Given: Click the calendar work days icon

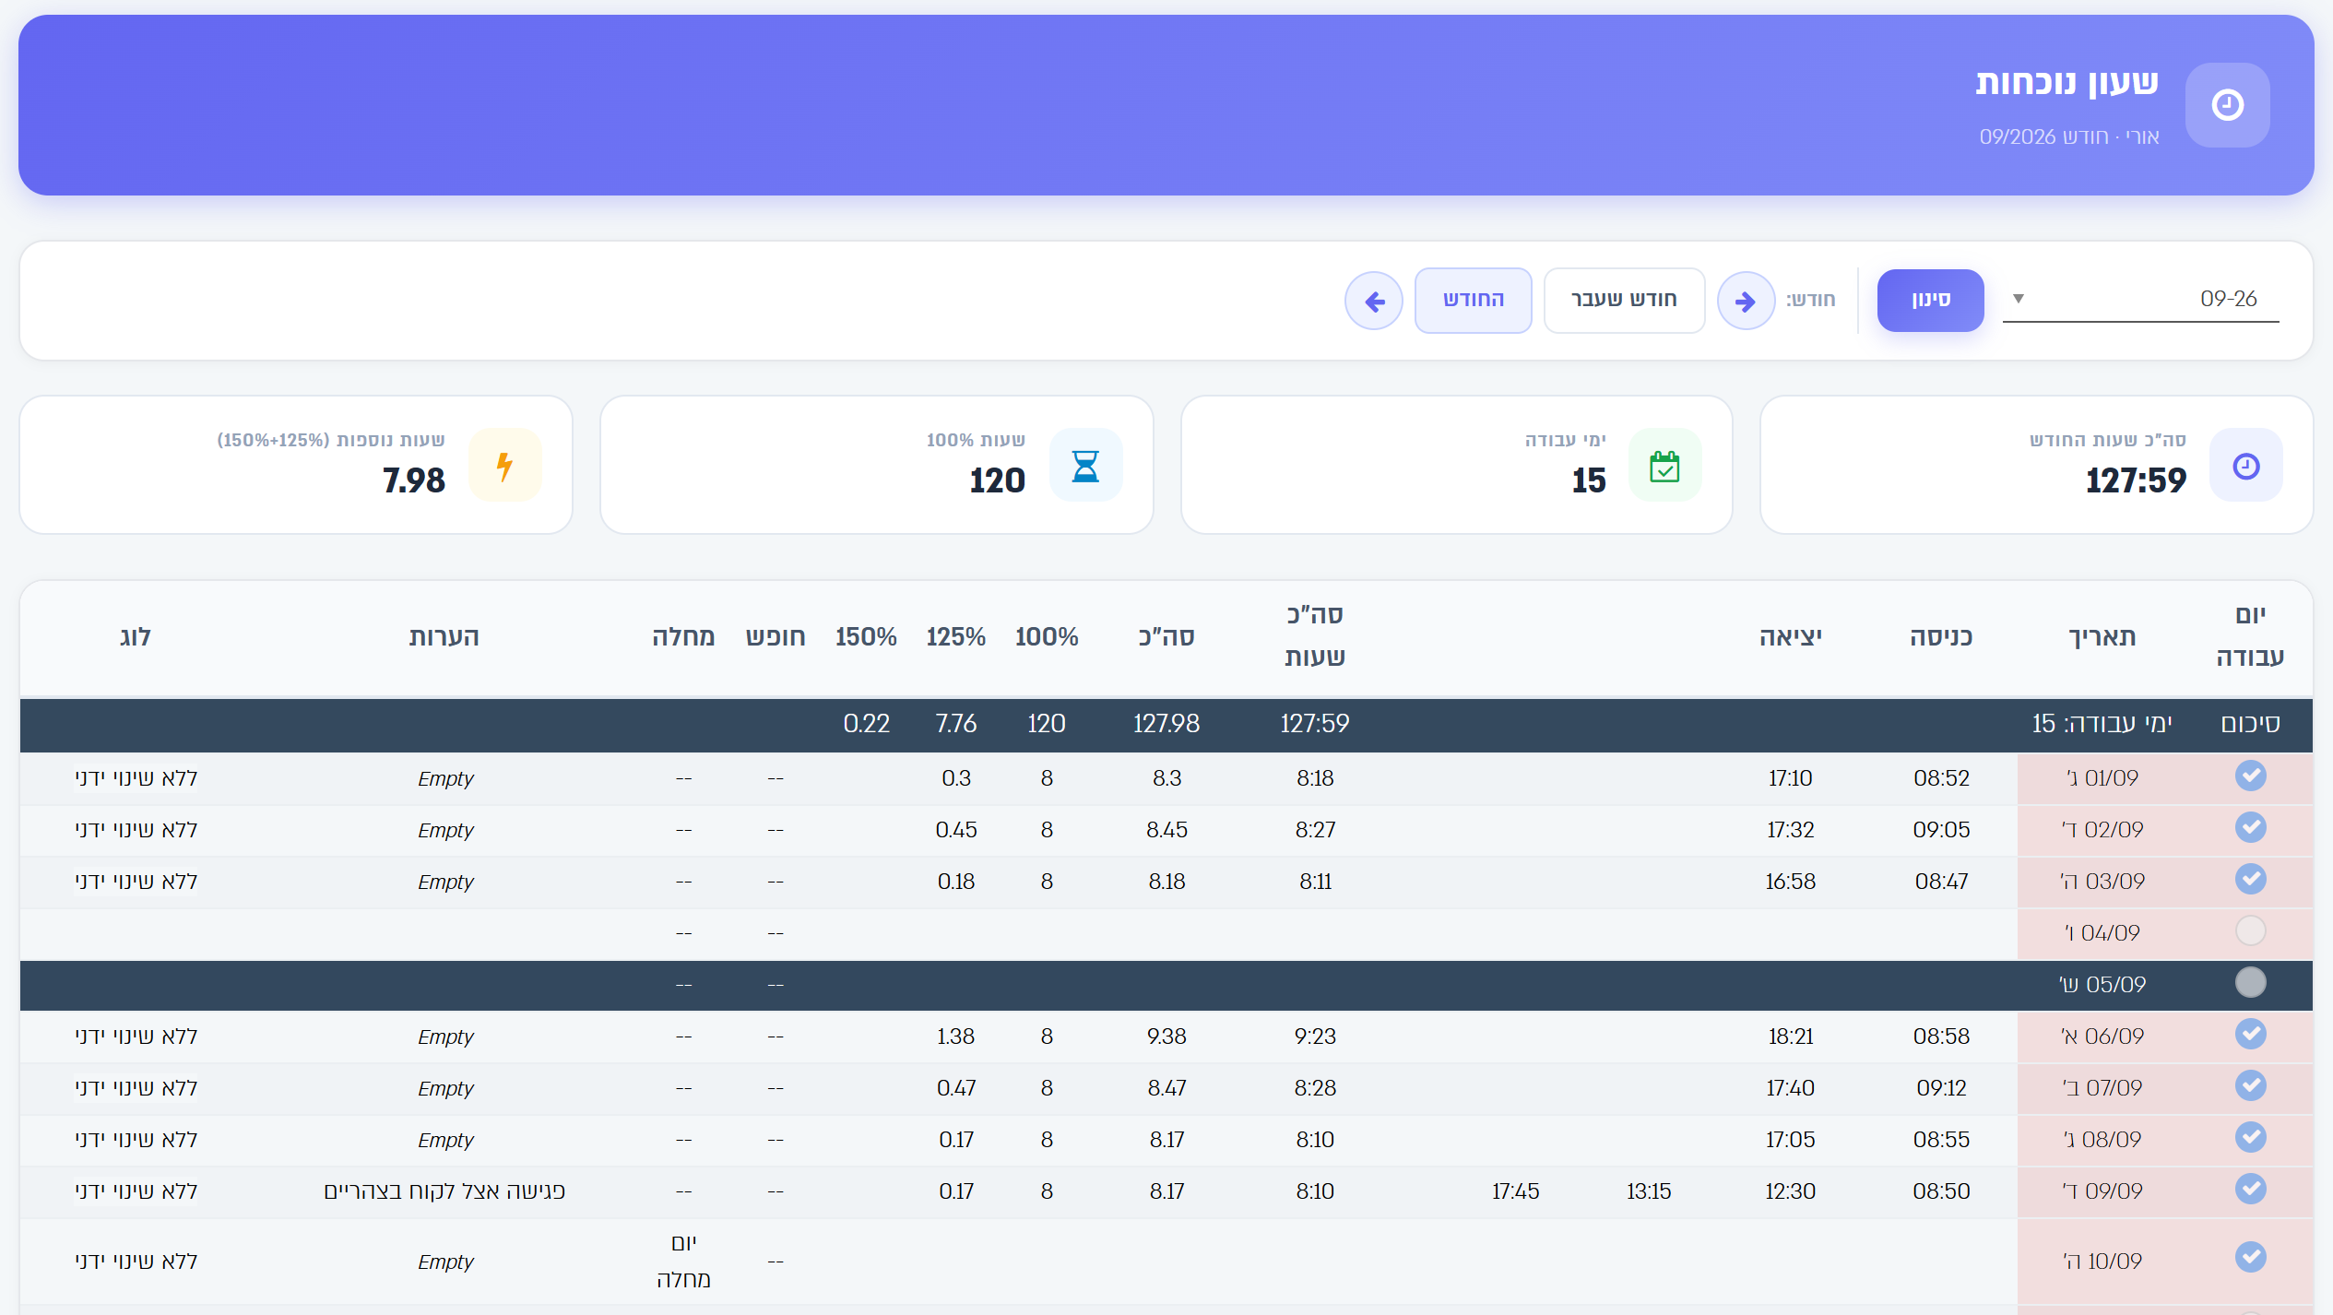Looking at the screenshot, I should 1664,466.
